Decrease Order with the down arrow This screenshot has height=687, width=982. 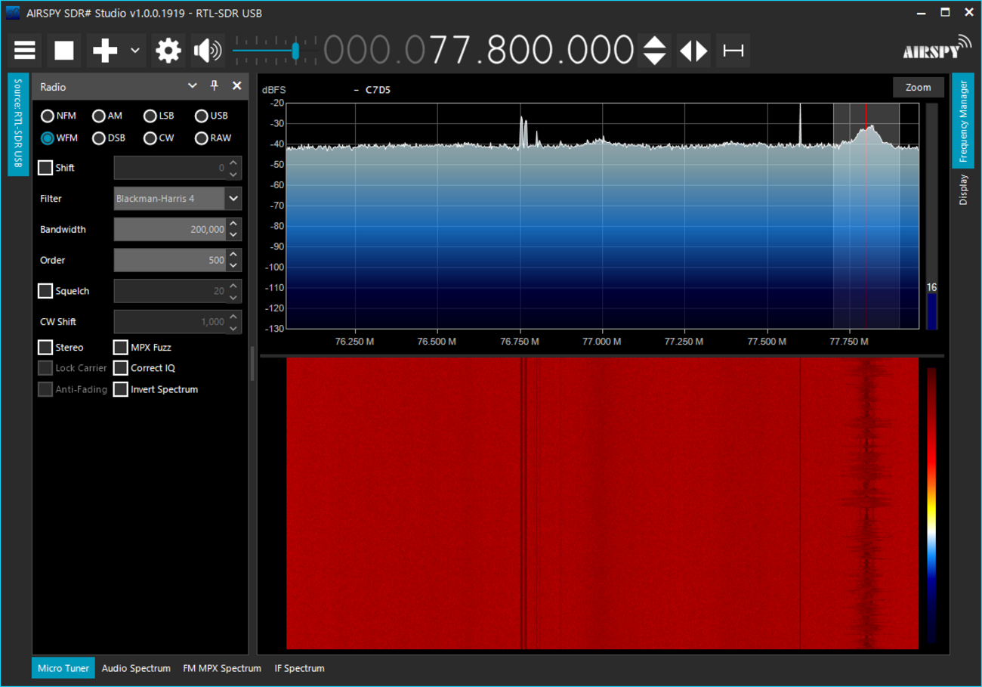[234, 266]
